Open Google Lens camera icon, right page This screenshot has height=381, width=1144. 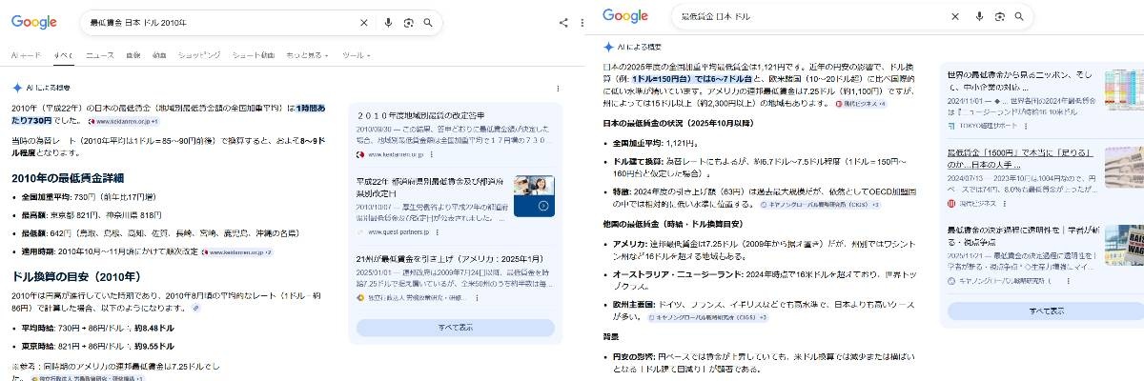[999, 16]
